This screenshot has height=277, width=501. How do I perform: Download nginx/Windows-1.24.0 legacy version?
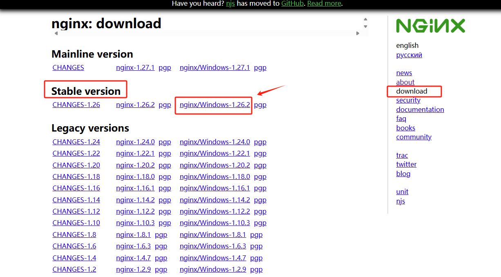point(215,142)
